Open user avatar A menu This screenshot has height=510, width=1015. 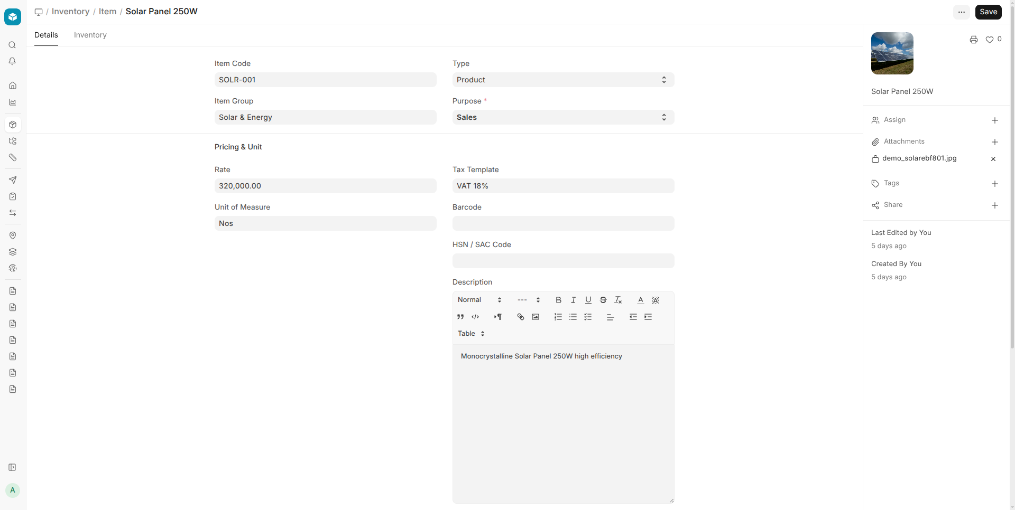(x=13, y=490)
